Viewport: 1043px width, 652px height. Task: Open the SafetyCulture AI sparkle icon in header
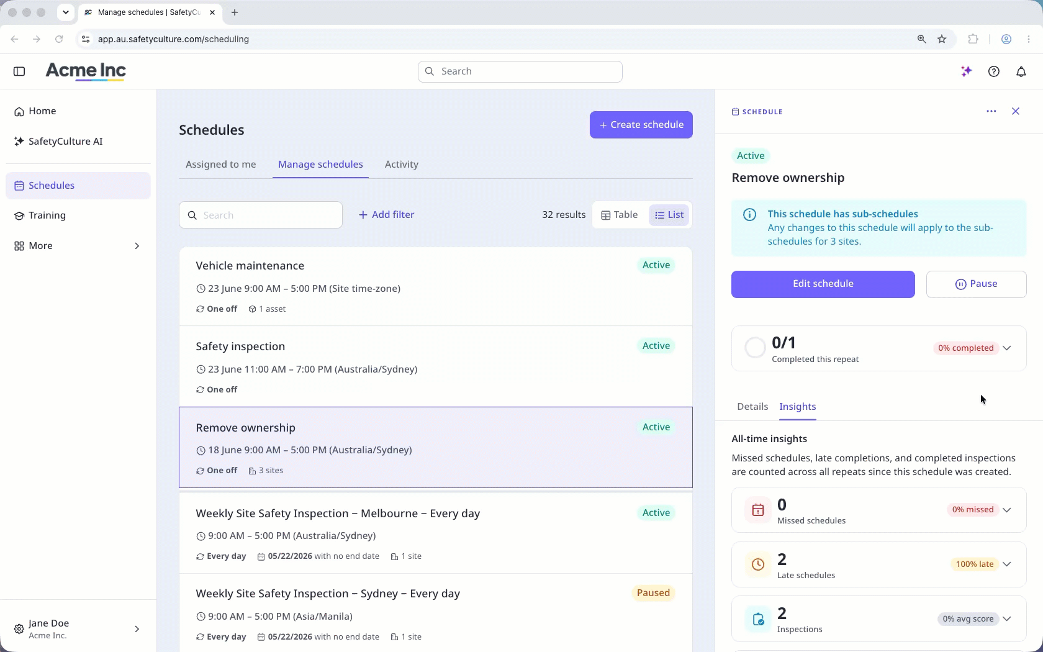tap(966, 71)
